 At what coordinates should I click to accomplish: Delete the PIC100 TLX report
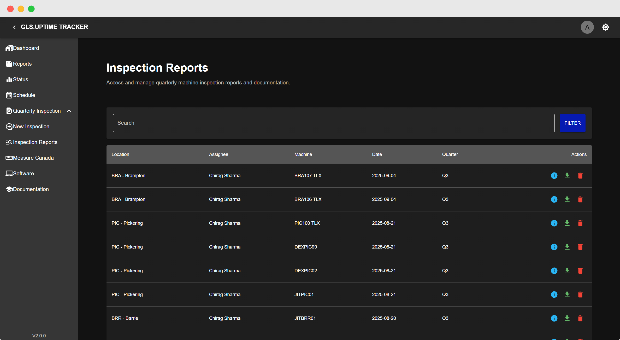coord(580,223)
